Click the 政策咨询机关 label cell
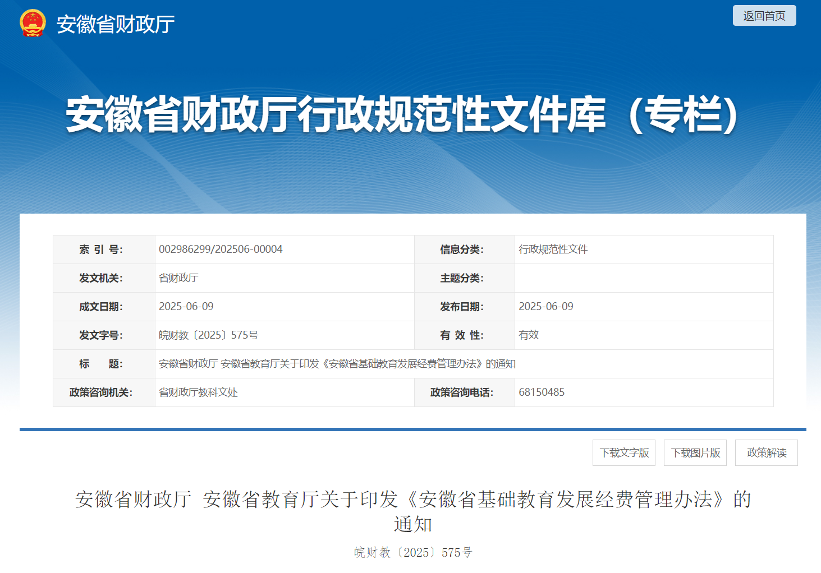821x573 pixels. (104, 392)
